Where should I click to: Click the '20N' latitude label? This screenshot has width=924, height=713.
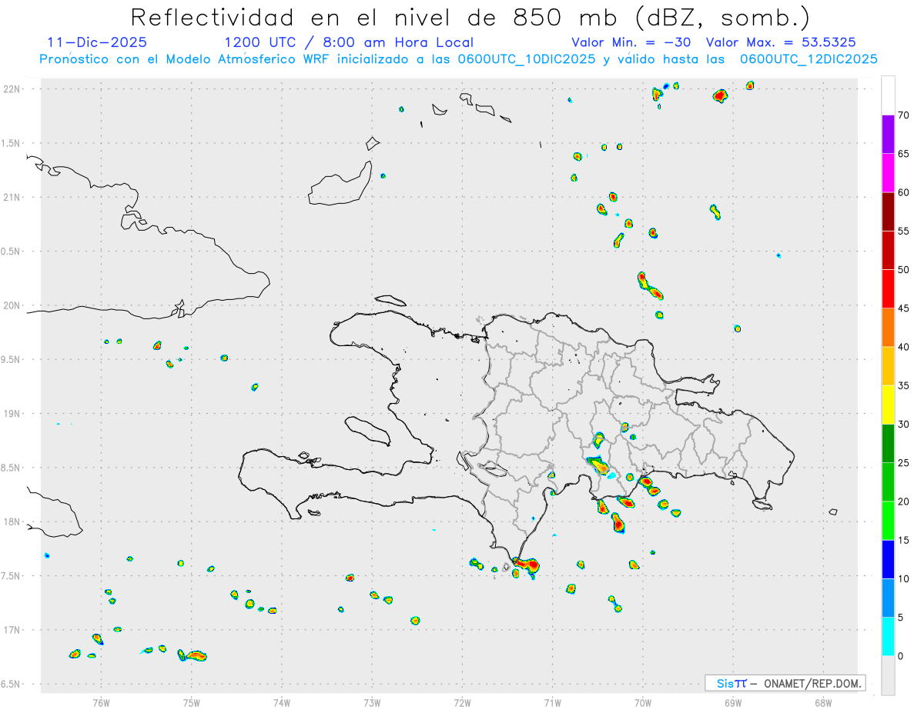[12, 305]
